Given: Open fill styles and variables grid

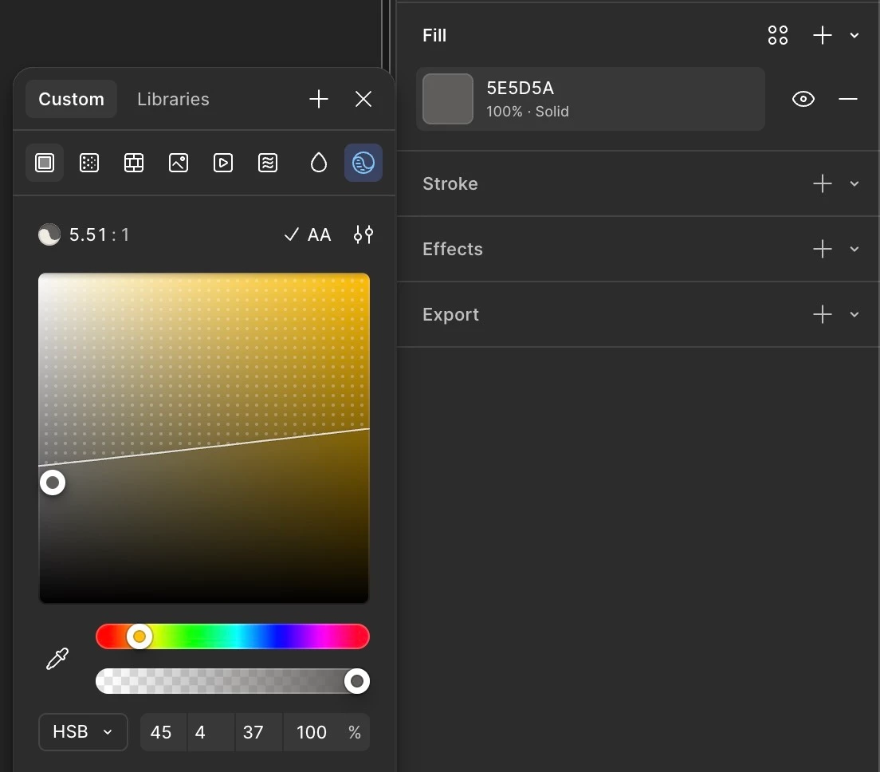Looking at the screenshot, I should click(x=777, y=35).
